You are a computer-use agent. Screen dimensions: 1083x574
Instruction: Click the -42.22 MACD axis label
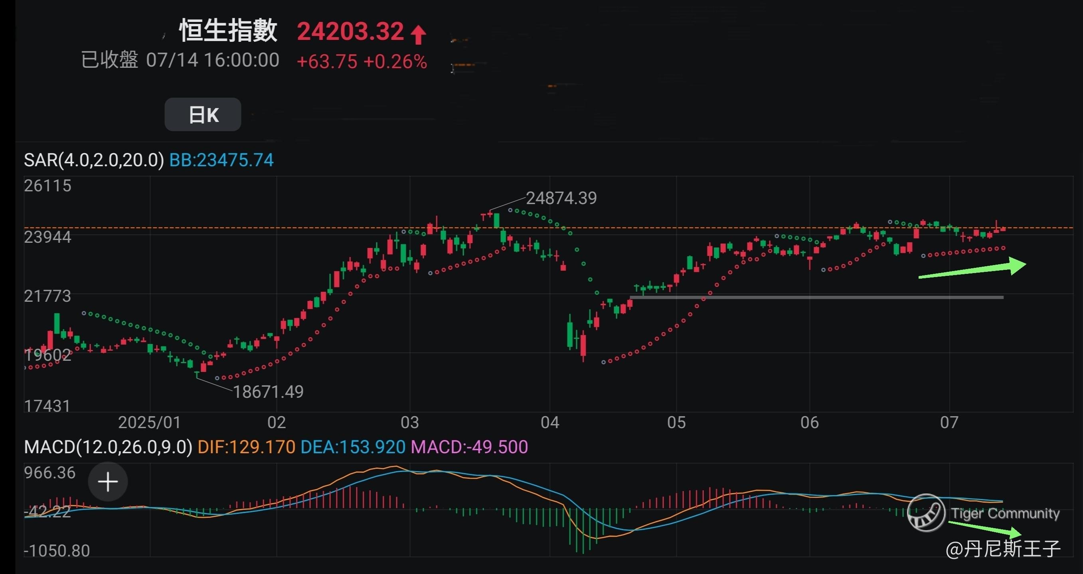coord(47,512)
